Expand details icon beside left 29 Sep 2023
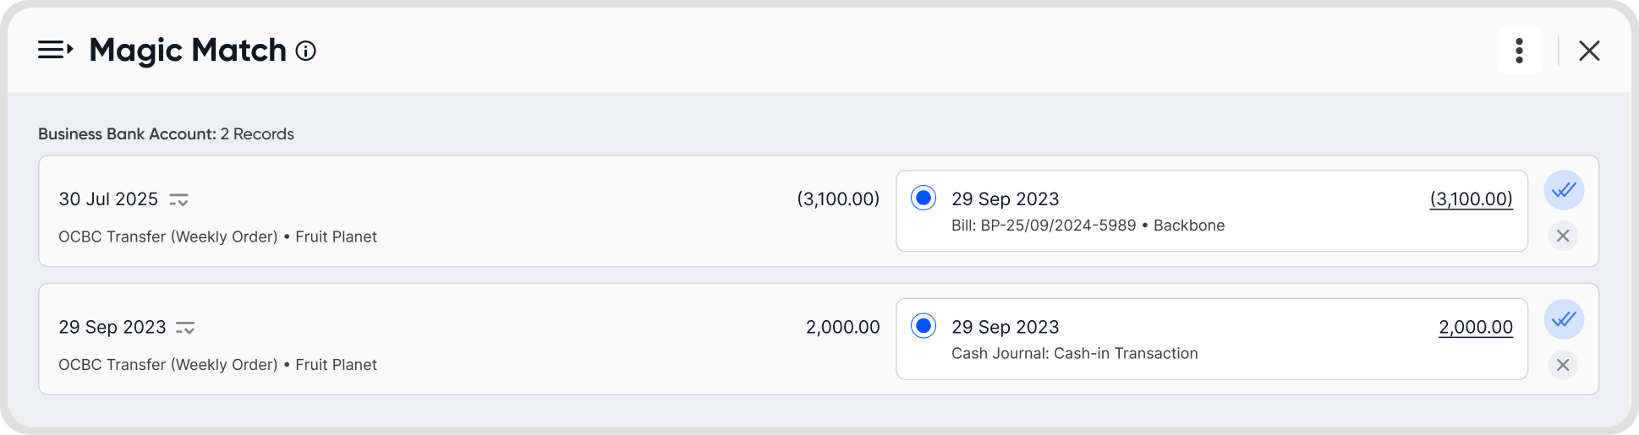Screen dimensions: 1639x435 click(185, 328)
